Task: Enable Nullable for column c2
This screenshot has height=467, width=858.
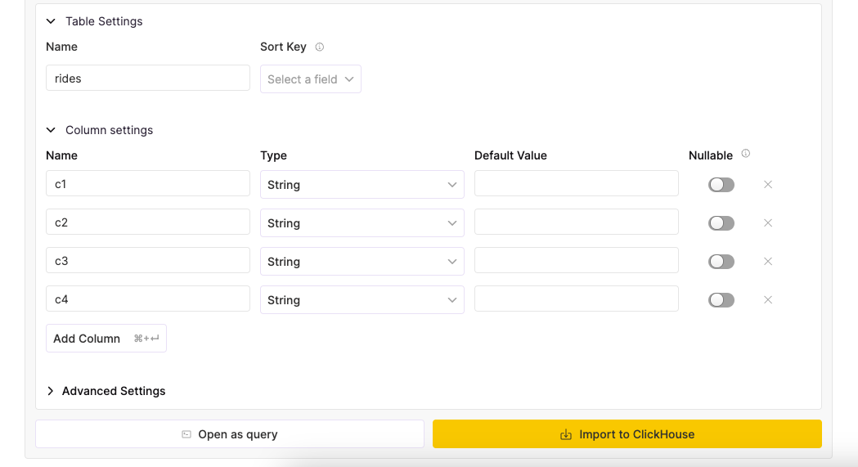Action: [x=721, y=223]
